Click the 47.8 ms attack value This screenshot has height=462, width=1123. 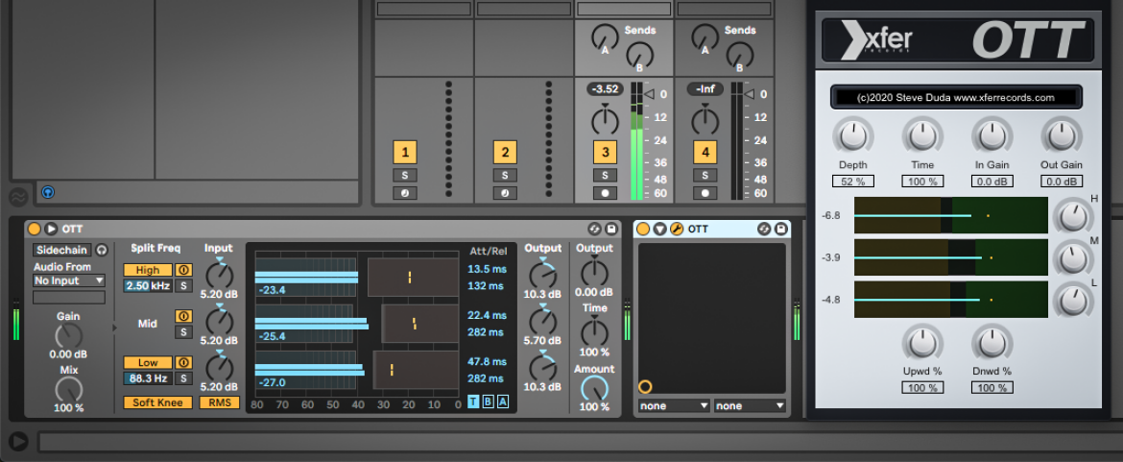pyautogui.click(x=487, y=362)
